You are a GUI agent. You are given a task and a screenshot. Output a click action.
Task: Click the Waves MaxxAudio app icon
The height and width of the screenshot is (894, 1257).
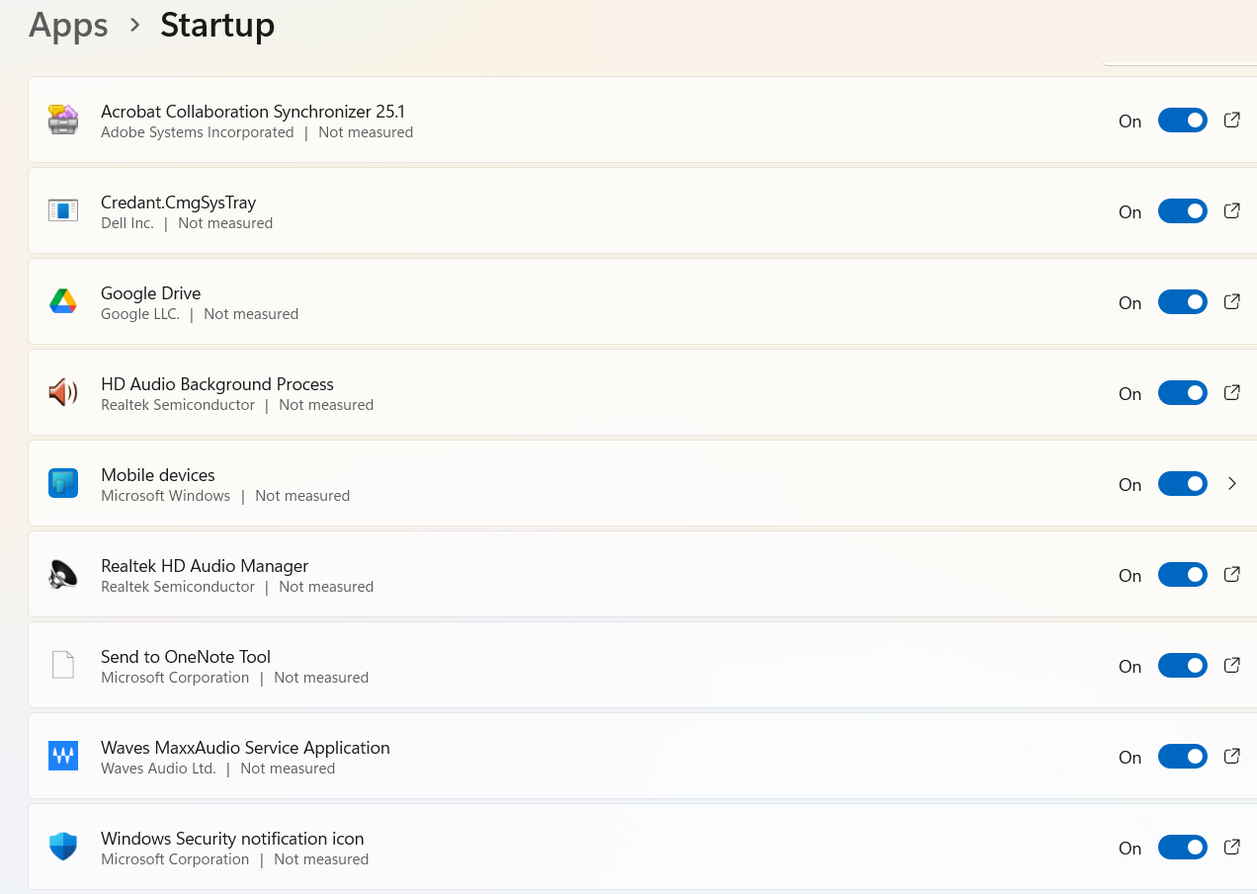(x=63, y=756)
